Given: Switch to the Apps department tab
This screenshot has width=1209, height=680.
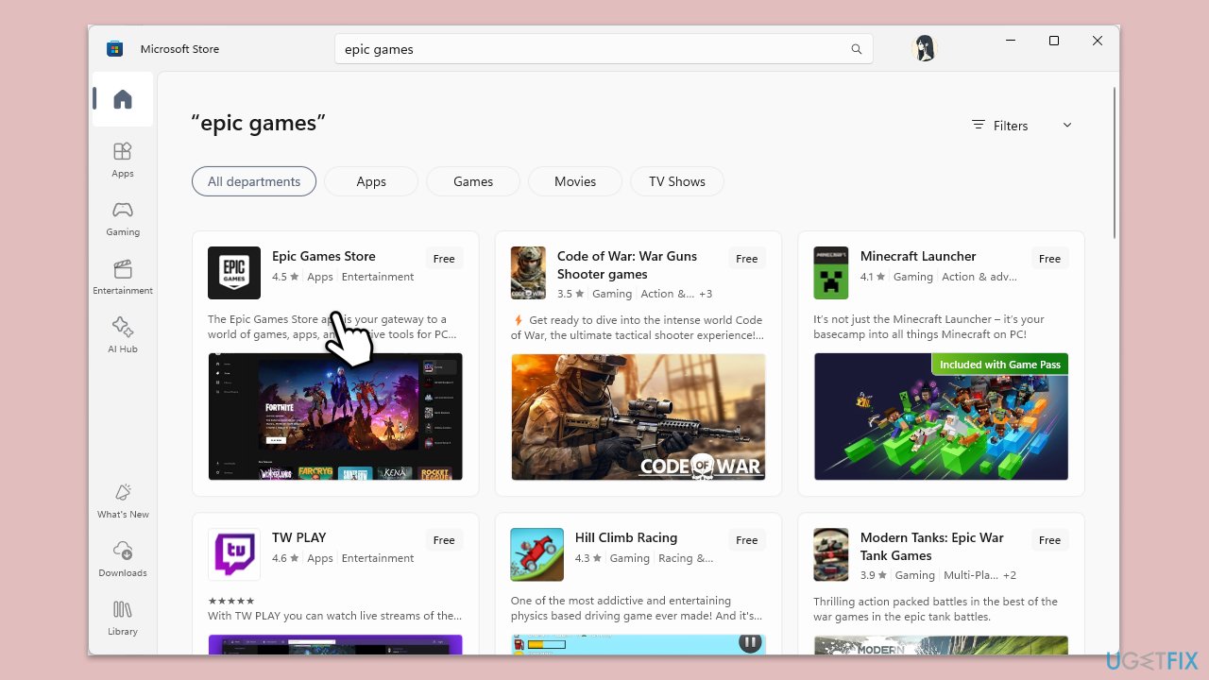Looking at the screenshot, I should 370,181.
